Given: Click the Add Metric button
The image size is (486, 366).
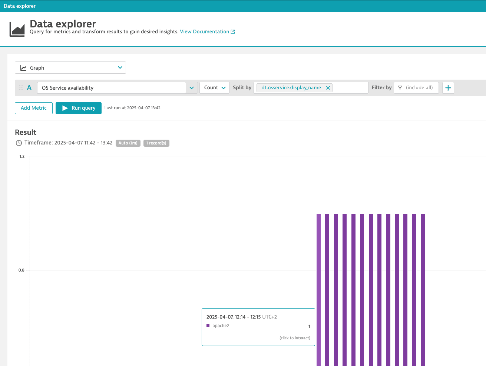Looking at the screenshot, I should coord(33,108).
